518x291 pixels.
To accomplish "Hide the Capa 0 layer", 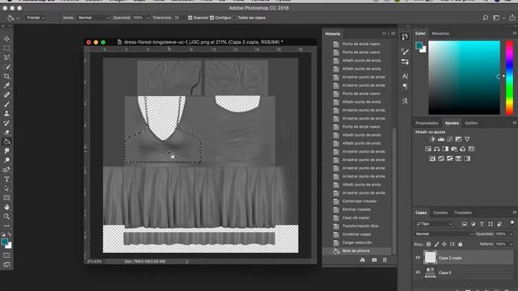I will [418, 273].
